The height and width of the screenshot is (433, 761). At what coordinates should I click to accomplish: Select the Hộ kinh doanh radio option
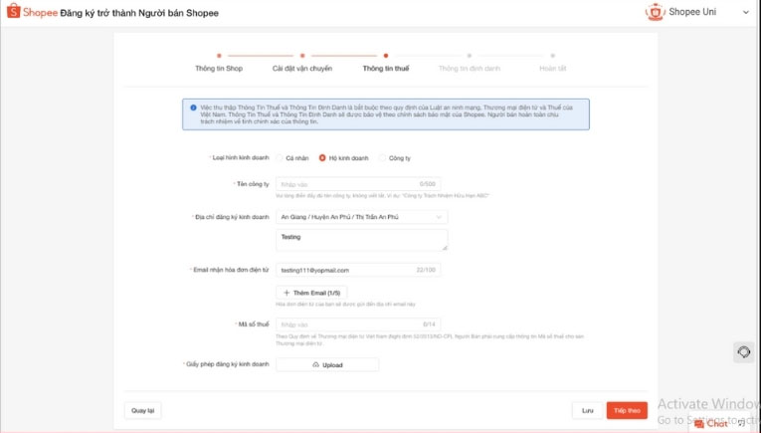322,157
